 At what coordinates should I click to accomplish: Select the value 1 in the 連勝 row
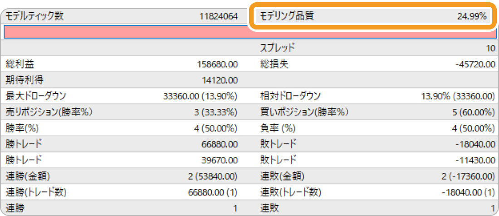pos(235,209)
